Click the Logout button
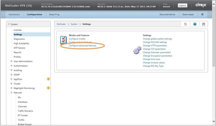Viewport: 216px width, 126px height. pos(182,5)
